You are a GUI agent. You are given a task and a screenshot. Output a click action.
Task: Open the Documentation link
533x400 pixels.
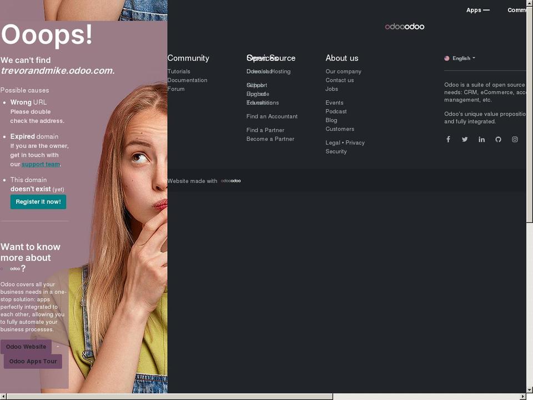(187, 80)
